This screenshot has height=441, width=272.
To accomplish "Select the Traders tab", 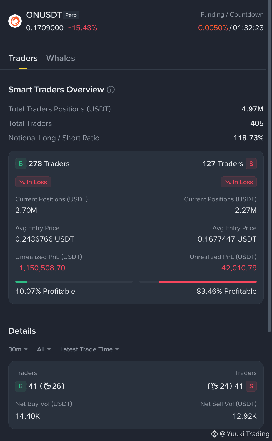I will tap(23, 58).
